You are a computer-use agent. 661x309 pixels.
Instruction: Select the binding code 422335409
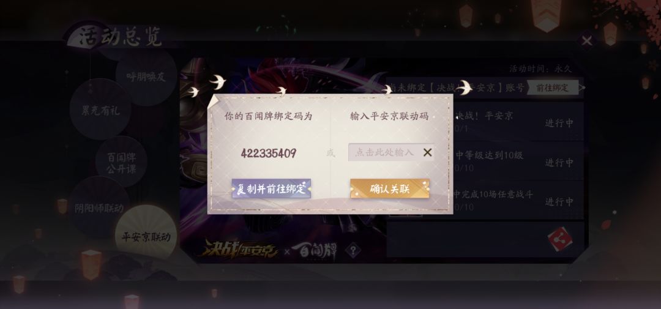269,153
